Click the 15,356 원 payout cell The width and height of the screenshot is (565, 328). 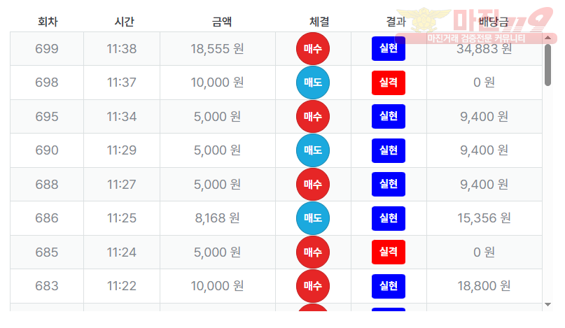(x=484, y=218)
